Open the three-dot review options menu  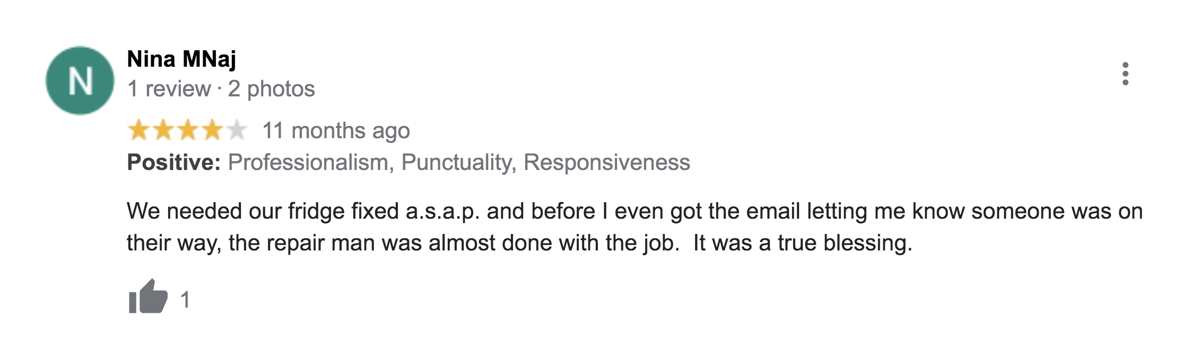click(1125, 74)
